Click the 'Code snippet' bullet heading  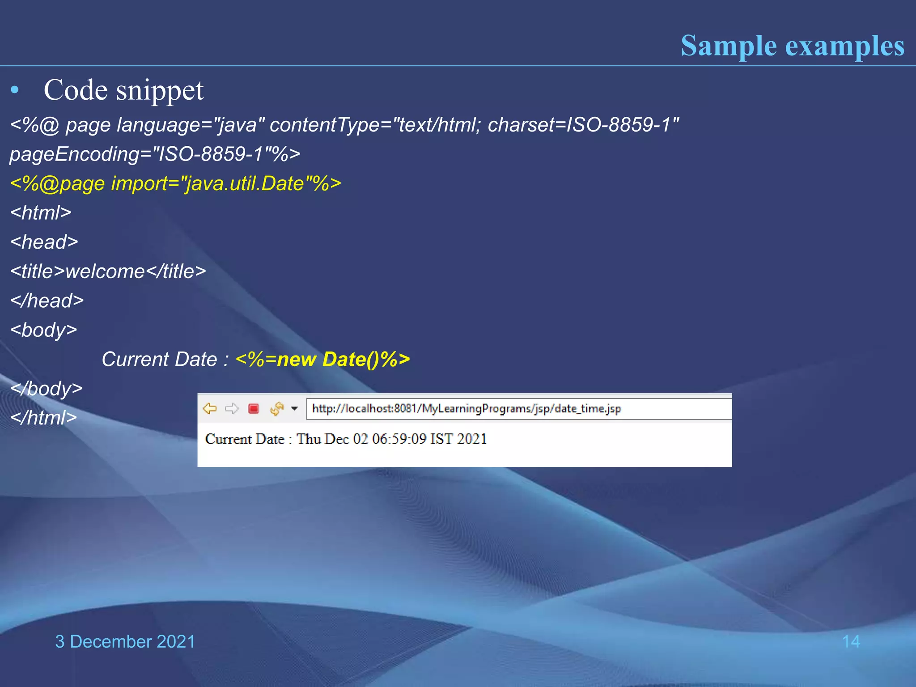(x=123, y=90)
